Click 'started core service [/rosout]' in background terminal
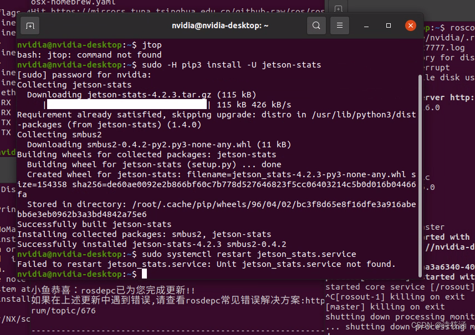This screenshot has height=335, width=475. pos(400,287)
